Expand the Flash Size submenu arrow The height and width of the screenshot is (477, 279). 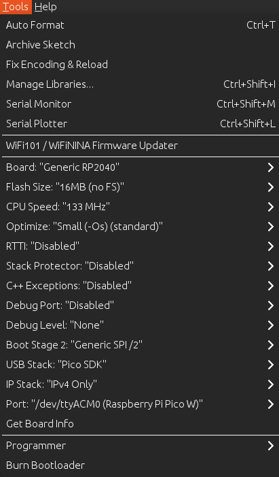pyautogui.click(x=270, y=187)
